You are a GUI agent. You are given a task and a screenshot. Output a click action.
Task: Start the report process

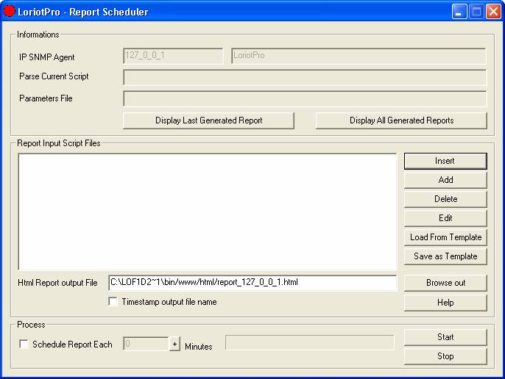tap(445, 337)
